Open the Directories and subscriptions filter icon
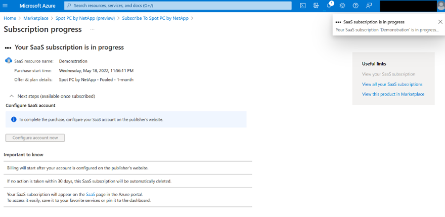This screenshot has width=445, height=217. (316, 6)
